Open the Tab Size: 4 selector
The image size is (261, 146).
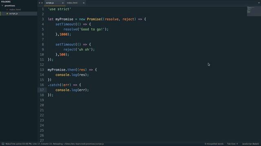pos(232,144)
